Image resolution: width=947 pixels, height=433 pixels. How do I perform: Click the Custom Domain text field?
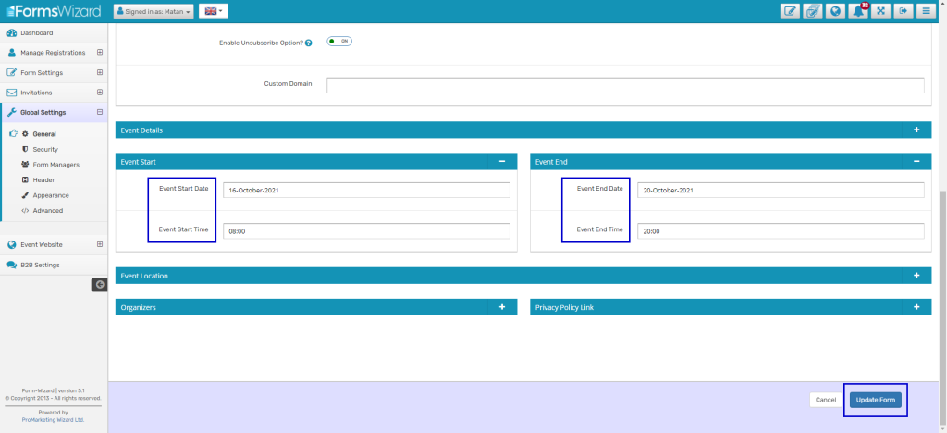click(x=625, y=85)
